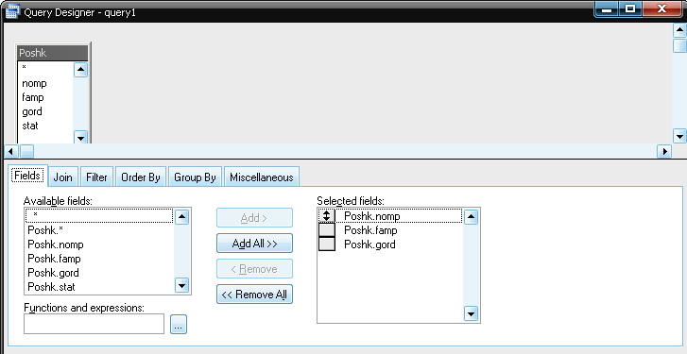Click the Add All button
This screenshot has width=687, height=354.
coord(254,244)
